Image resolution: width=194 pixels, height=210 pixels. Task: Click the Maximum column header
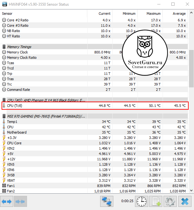pyautogui.click(x=154, y=14)
